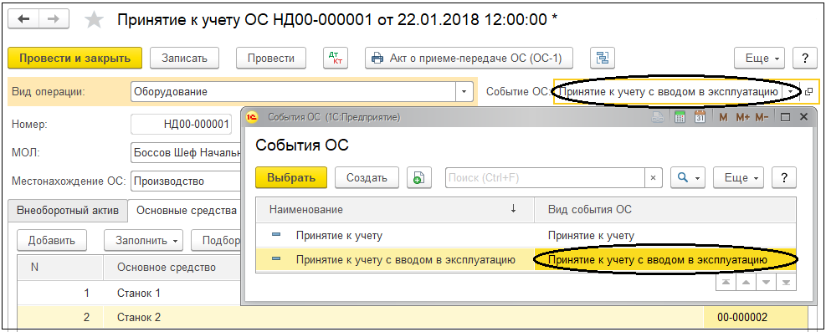Click Местонахождение ОС field Производство
The width and height of the screenshot is (826, 332).
pyautogui.click(x=186, y=181)
